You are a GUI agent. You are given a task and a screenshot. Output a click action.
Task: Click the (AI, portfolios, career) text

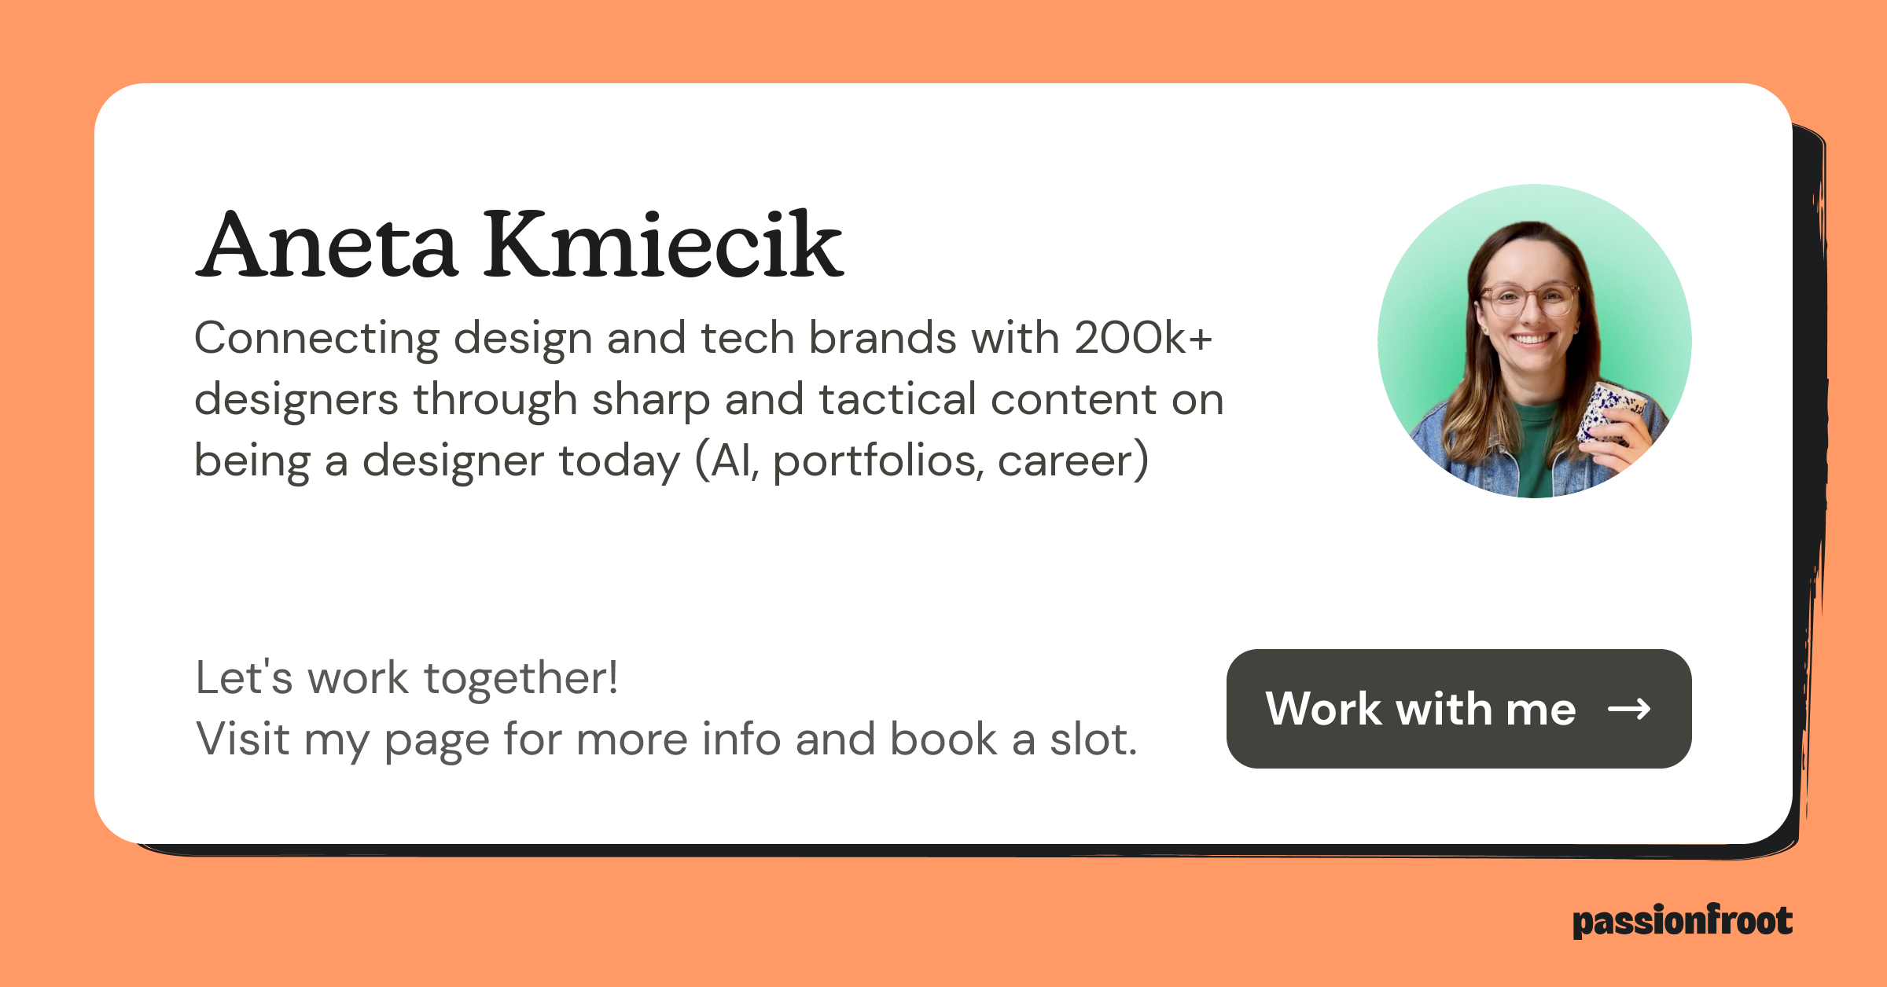(921, 461)
